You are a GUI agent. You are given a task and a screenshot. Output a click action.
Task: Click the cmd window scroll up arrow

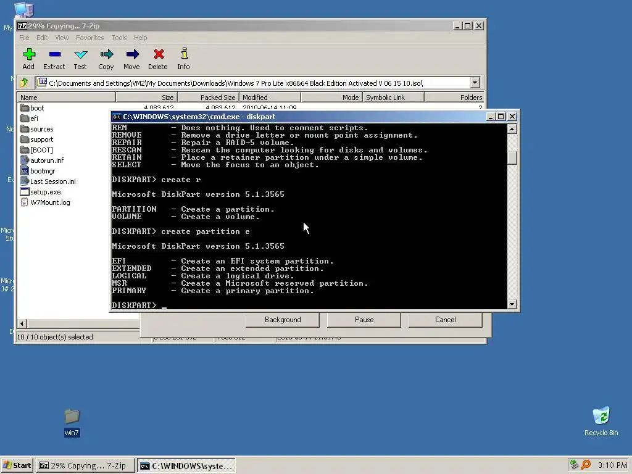click(x=512, y=129)
